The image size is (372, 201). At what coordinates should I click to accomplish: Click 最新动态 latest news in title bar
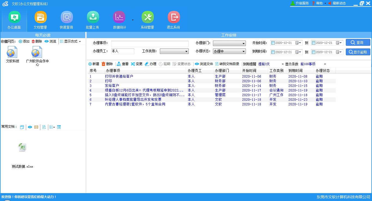point(337,3)
